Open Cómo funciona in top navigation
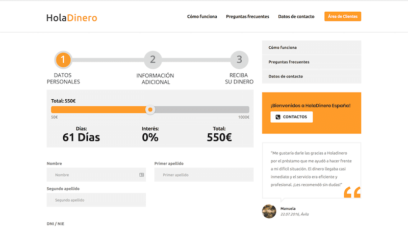This screenshot has height=228, width=408. 202,16
